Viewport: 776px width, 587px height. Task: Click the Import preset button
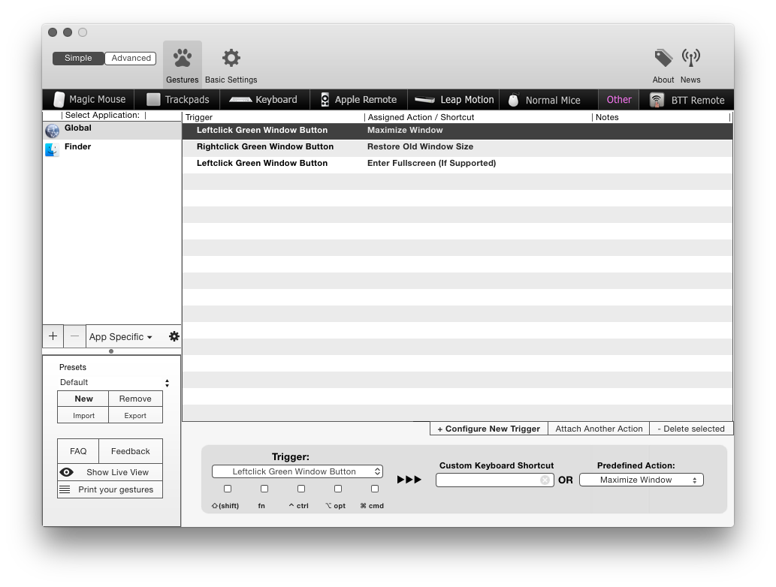click(x=83, y=415)
